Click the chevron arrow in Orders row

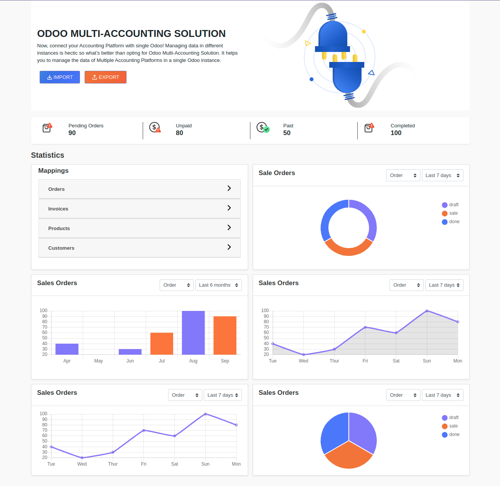229,188
